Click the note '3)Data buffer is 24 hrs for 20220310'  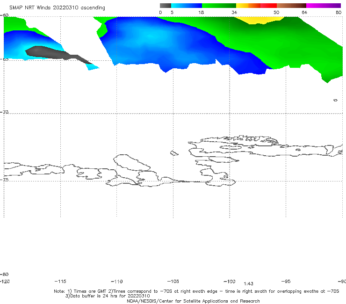pos(108,296)
